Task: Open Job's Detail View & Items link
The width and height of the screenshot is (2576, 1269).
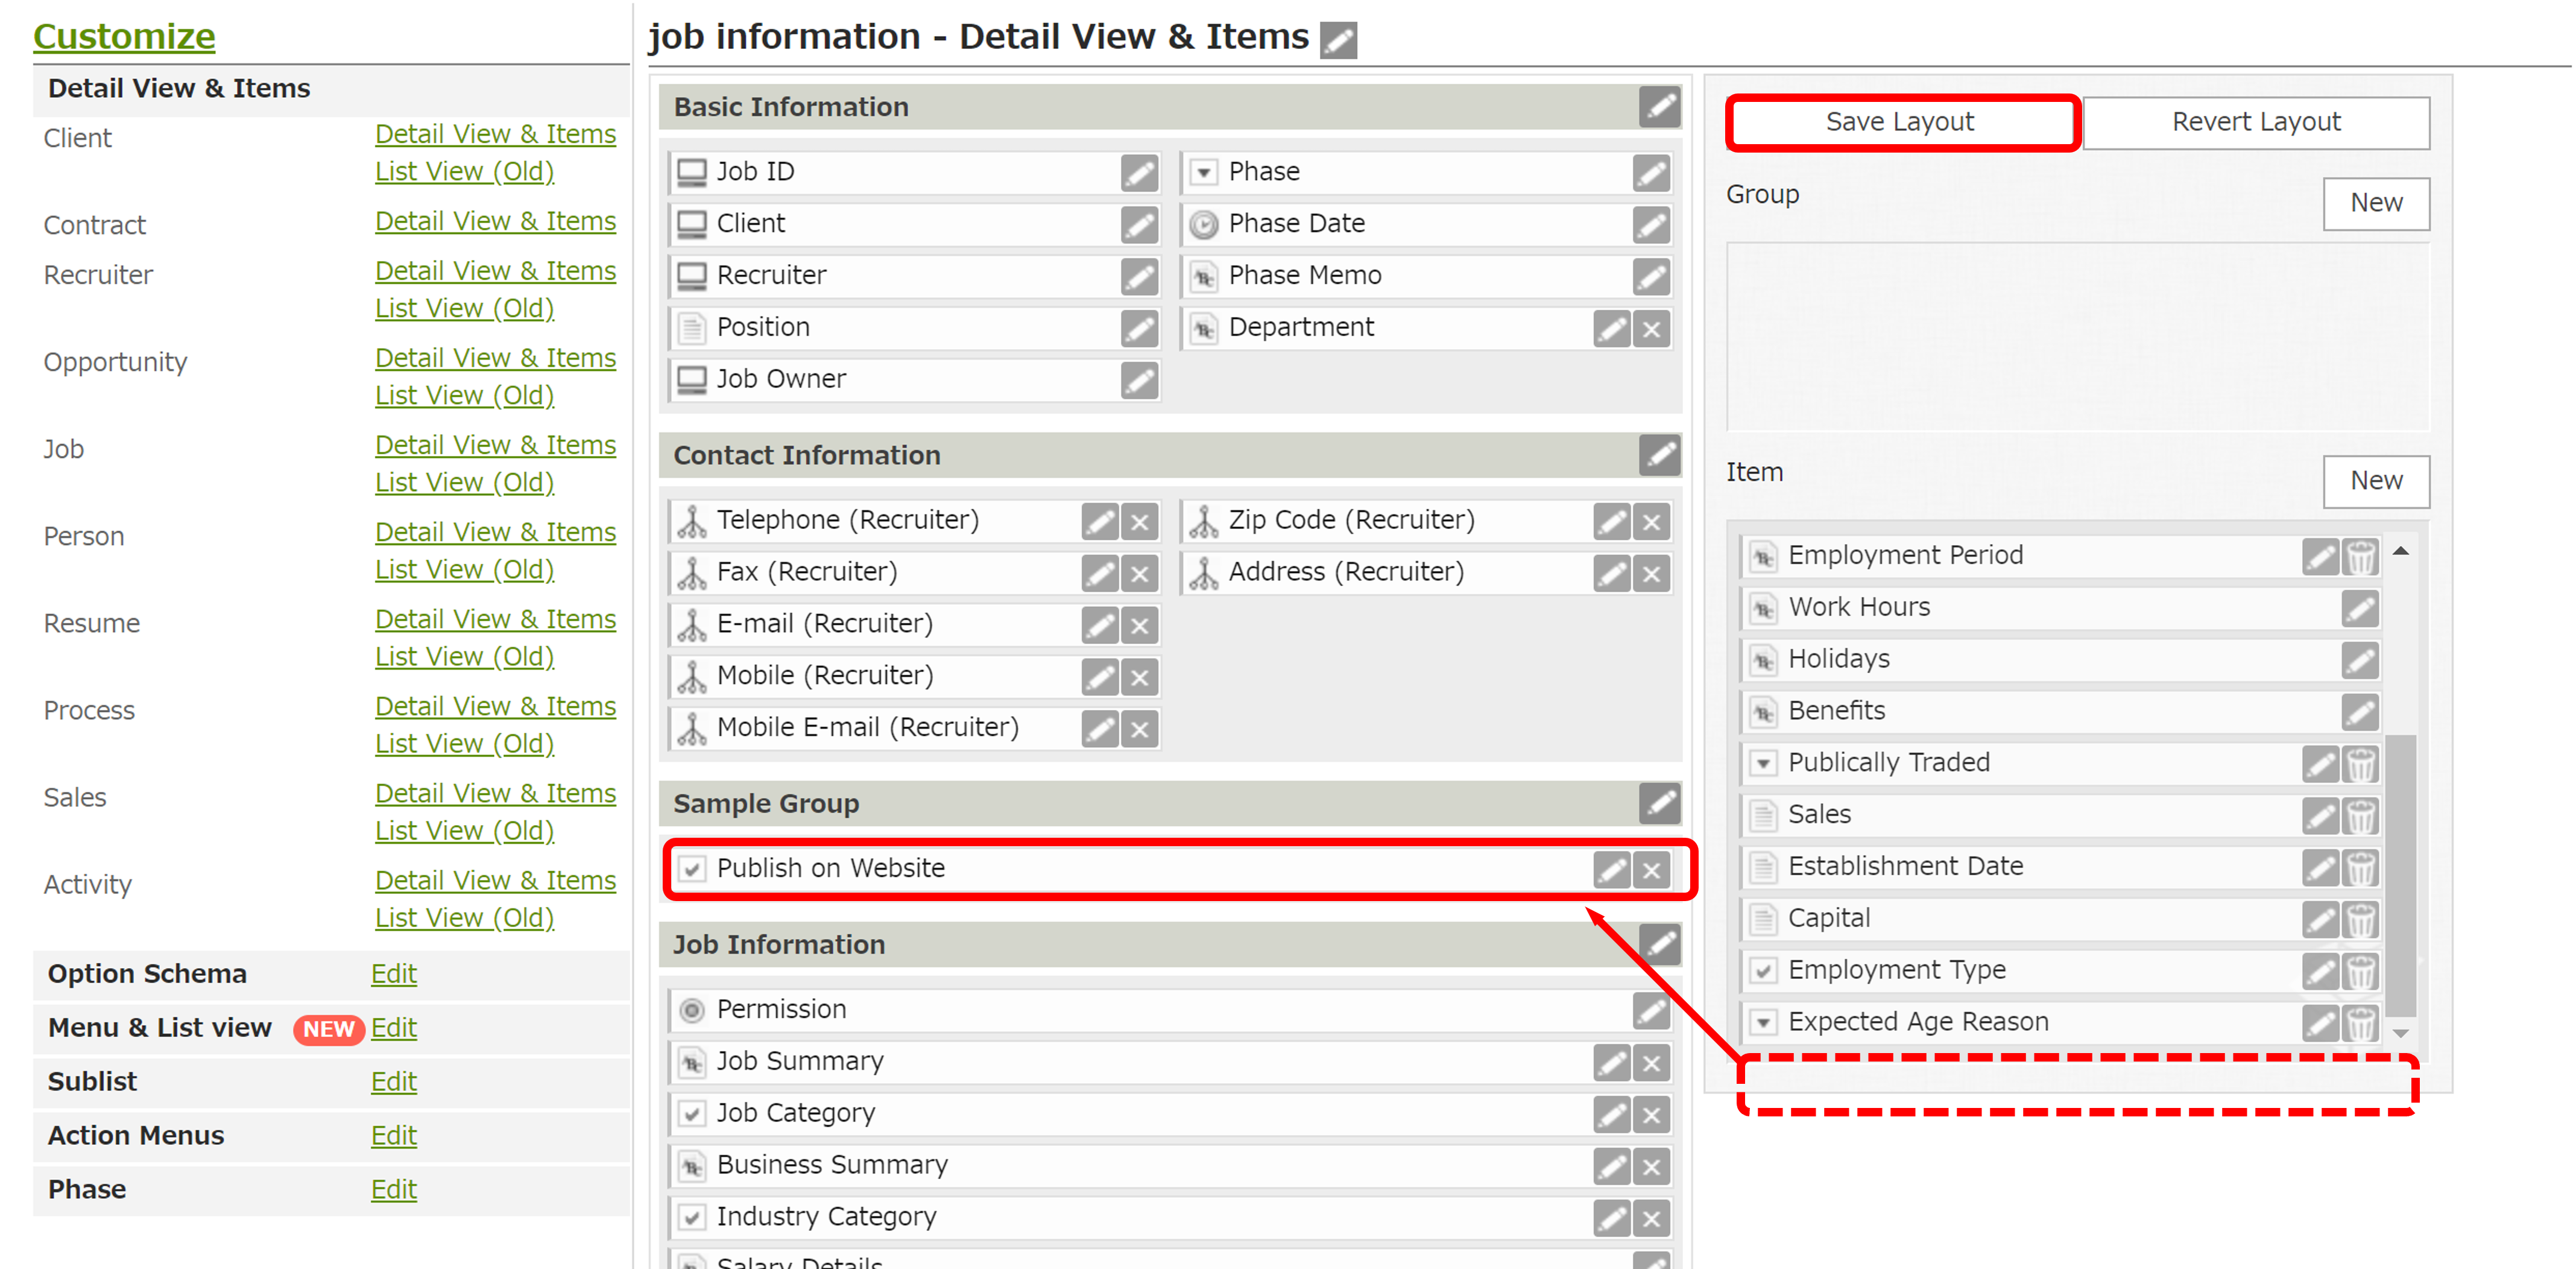Action: tap(495, 445)
